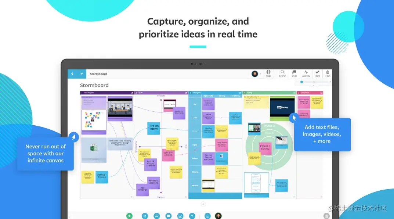Select the 'Staffing + Training' blue sticky
Image resolution: width=394 pixels, height=219 pixels.
pos(102,176)
